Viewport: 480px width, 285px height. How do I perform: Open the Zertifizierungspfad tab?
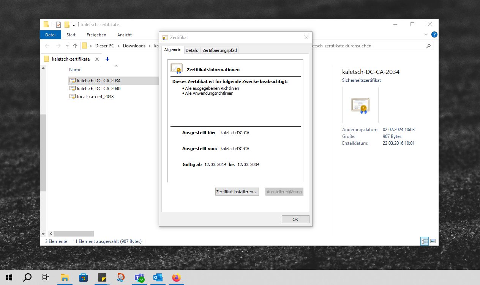click(219, 50)
